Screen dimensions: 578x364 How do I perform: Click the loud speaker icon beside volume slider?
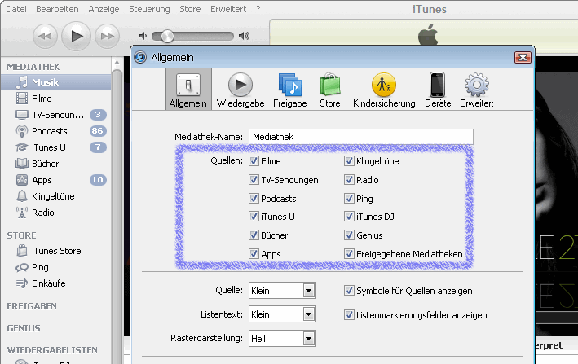[244, 36]
